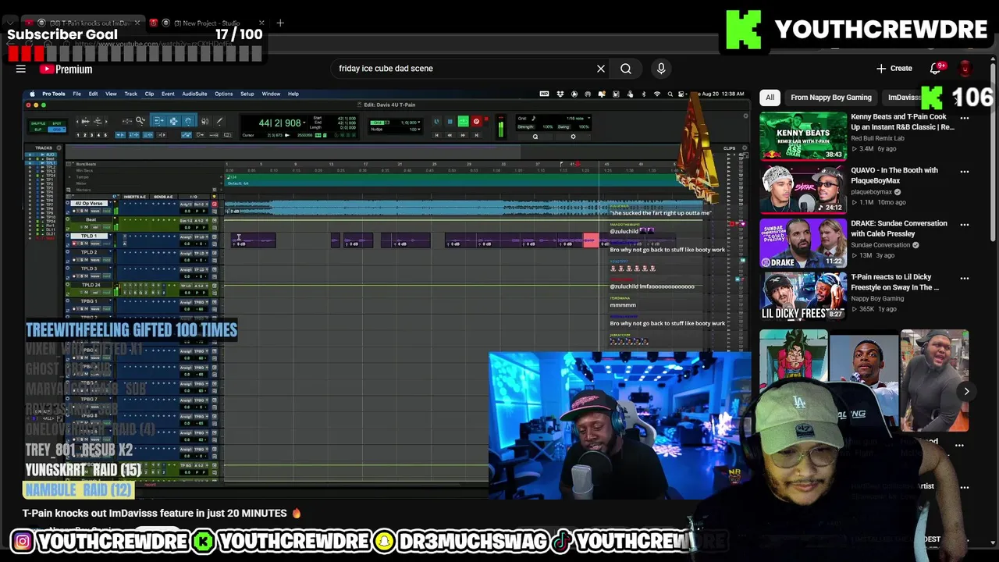The image size is (999, 562).
Task: Select the Scrubber speaker tool
Action: click(204, 121)
